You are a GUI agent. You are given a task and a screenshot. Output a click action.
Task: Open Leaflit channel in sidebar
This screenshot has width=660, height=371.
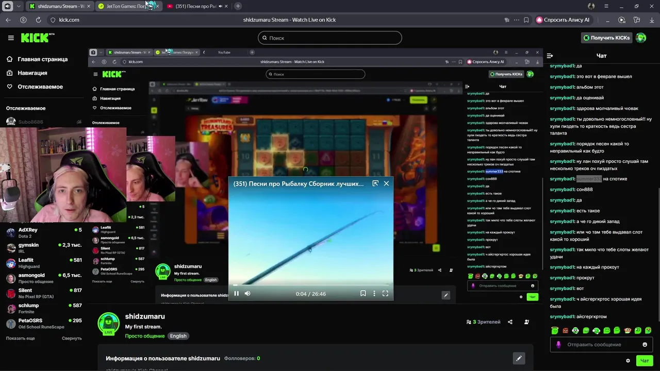44,263
